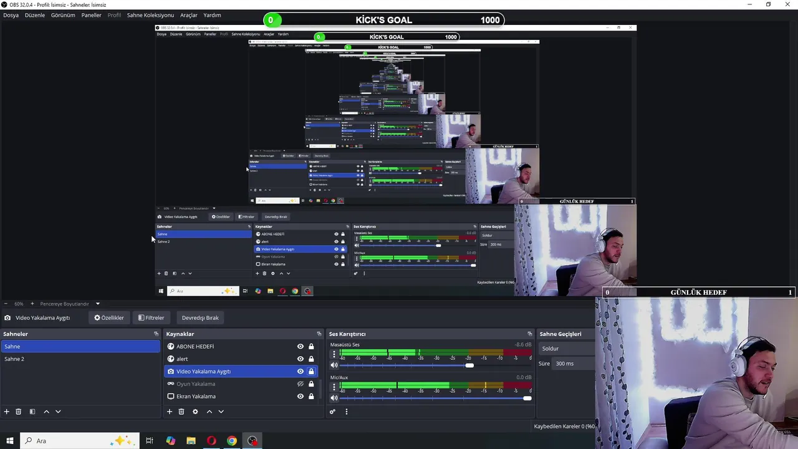Float the Ses Karıştırıcı panel
The height and width of the screenshot is (449, 798).
point(530,334)
